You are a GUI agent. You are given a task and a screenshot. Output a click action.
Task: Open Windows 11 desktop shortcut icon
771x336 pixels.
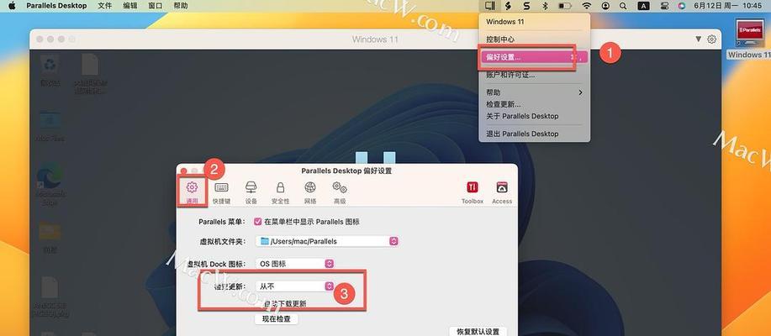[x=750, y=39]
